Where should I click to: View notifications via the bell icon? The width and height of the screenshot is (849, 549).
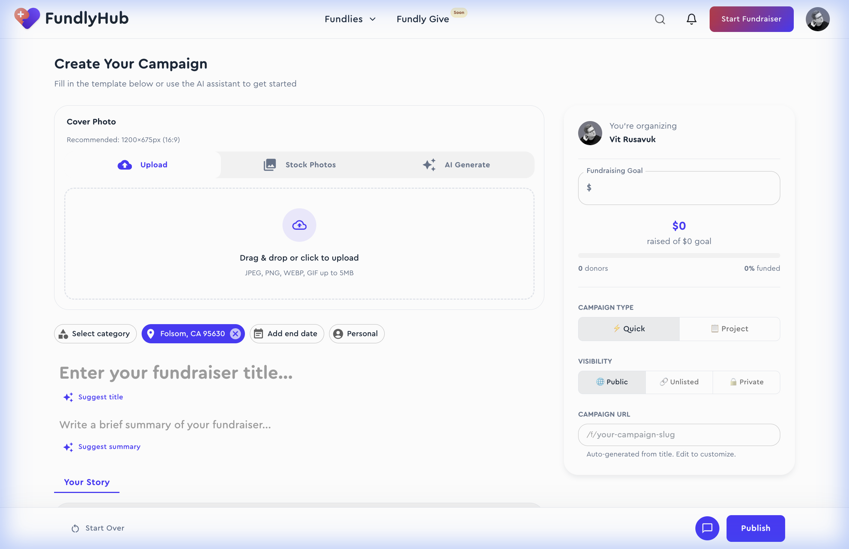(x=691, y=19)
